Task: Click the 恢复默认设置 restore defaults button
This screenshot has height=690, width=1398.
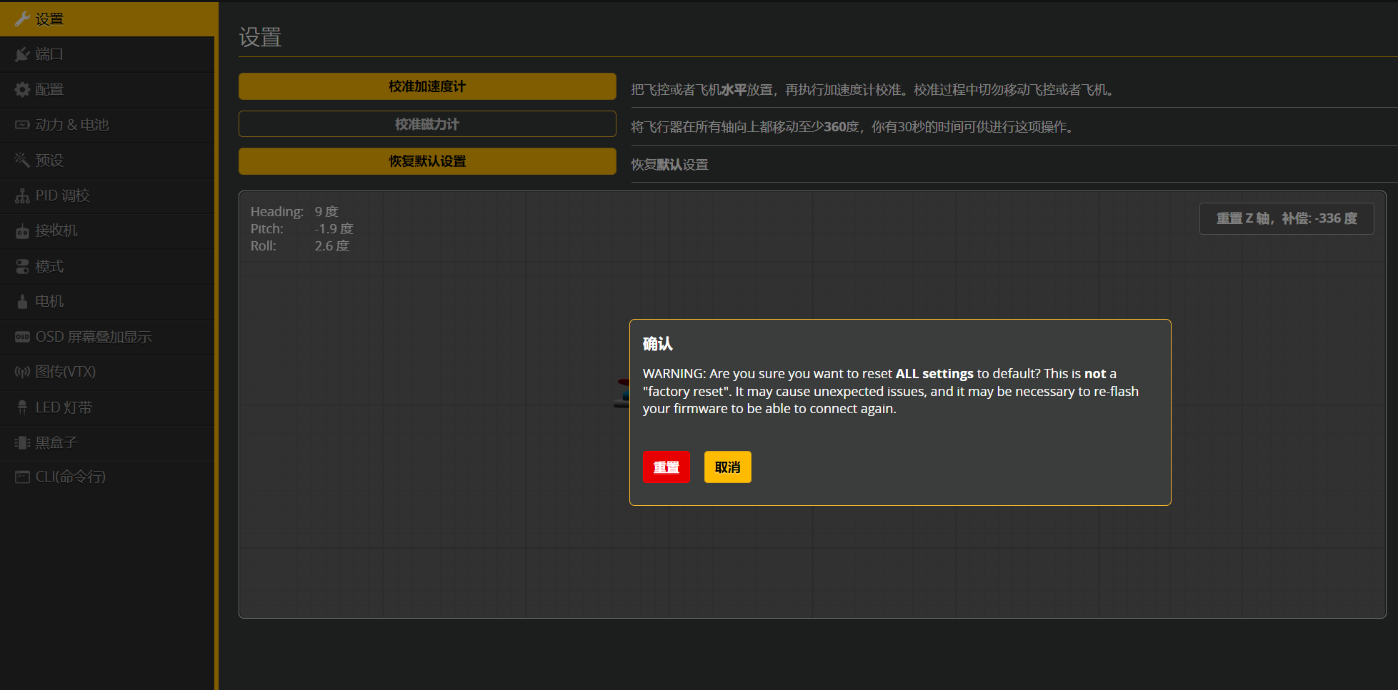Action: (427, 161)
